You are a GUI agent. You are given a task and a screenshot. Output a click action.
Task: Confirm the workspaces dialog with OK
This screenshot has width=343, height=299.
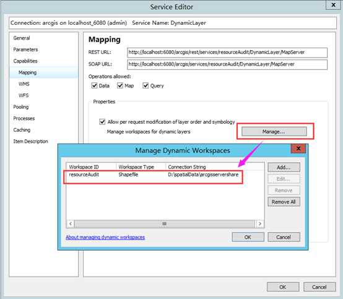(x=248, y=237)
